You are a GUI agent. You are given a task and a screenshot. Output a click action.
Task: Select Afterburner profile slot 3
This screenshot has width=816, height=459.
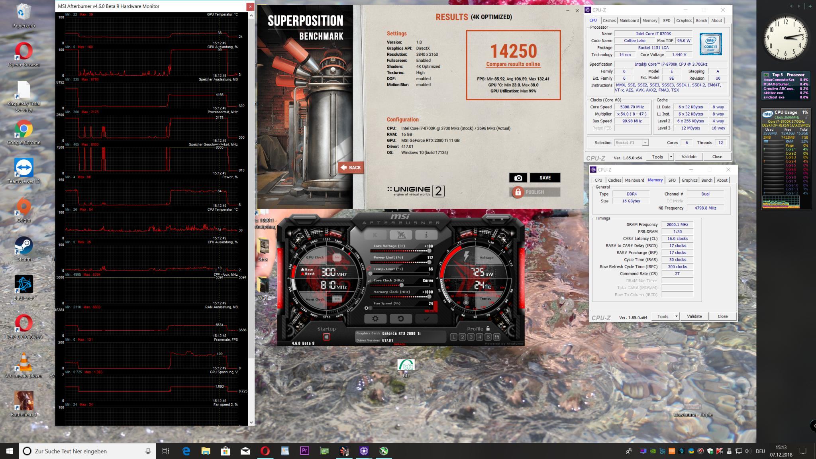471,337
